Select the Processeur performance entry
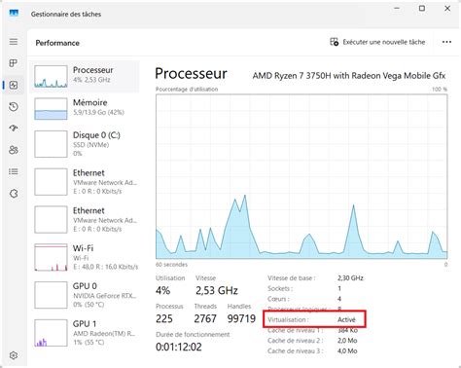The height and width of the screenshot is (368, 461). click(x=85, y=77)
